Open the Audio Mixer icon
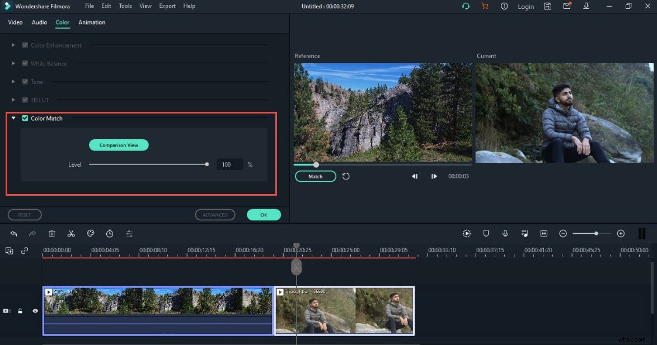 [x=524, y=233]
